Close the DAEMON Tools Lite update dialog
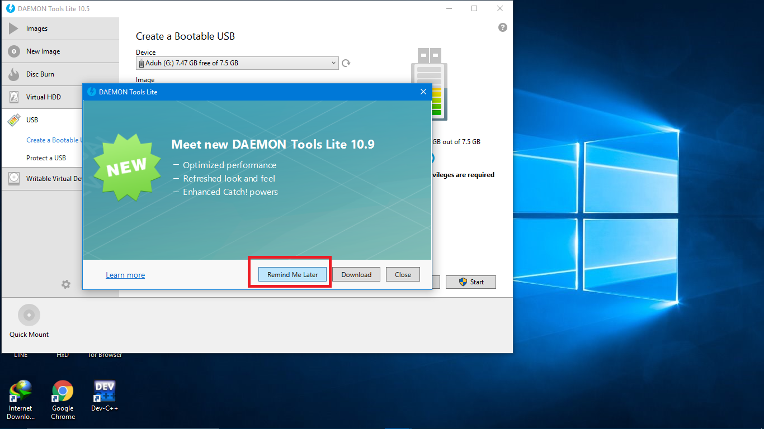Image resolution: width=764 pixels, height=429 pixels. (423, 92)
